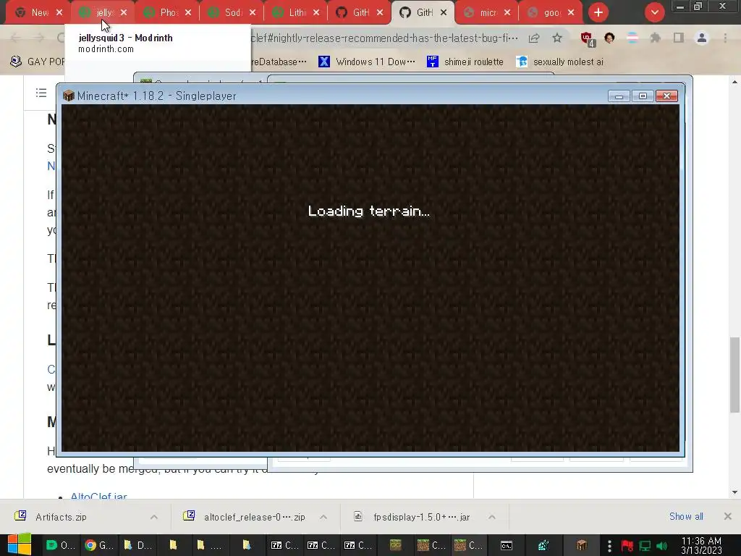Click the address bar URL field
741x556 pixels.
coord(384,38)
